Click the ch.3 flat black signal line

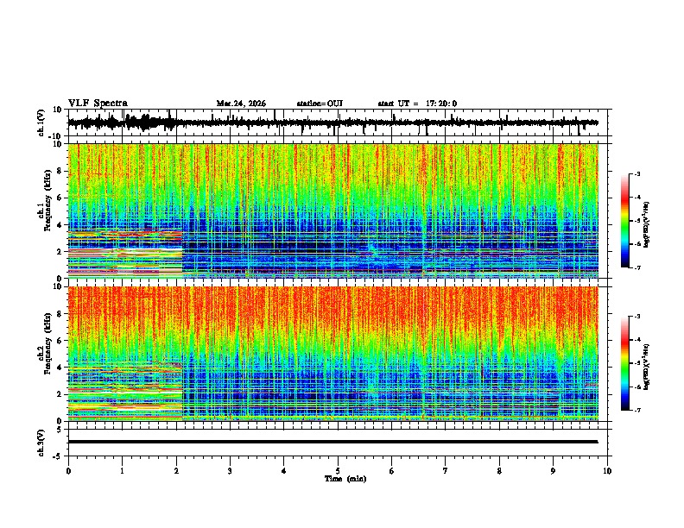pos(332,442)
